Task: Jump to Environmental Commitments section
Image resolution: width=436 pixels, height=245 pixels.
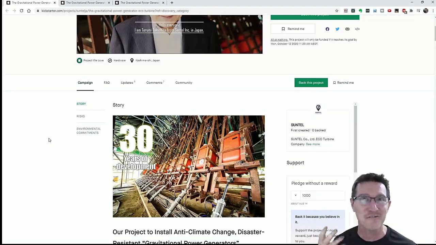Action: pos(89,131)
